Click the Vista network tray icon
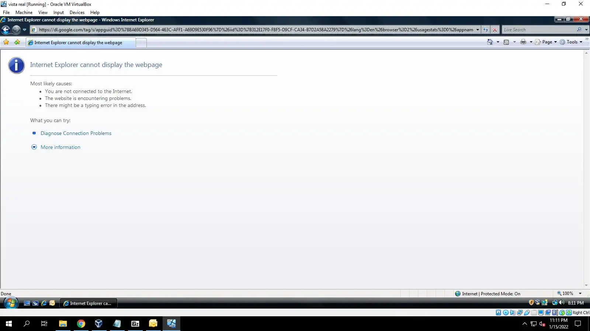Viewport: 590px width, 331px height. pos(554,303)
